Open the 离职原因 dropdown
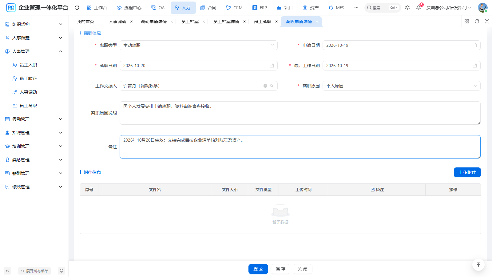The image size is (492, 277). point(402,86)
